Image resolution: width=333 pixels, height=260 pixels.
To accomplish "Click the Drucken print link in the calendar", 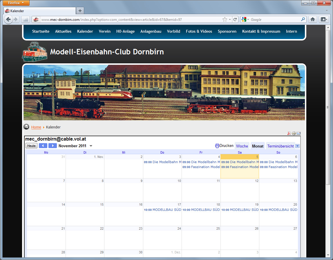I will coord(224,146).
